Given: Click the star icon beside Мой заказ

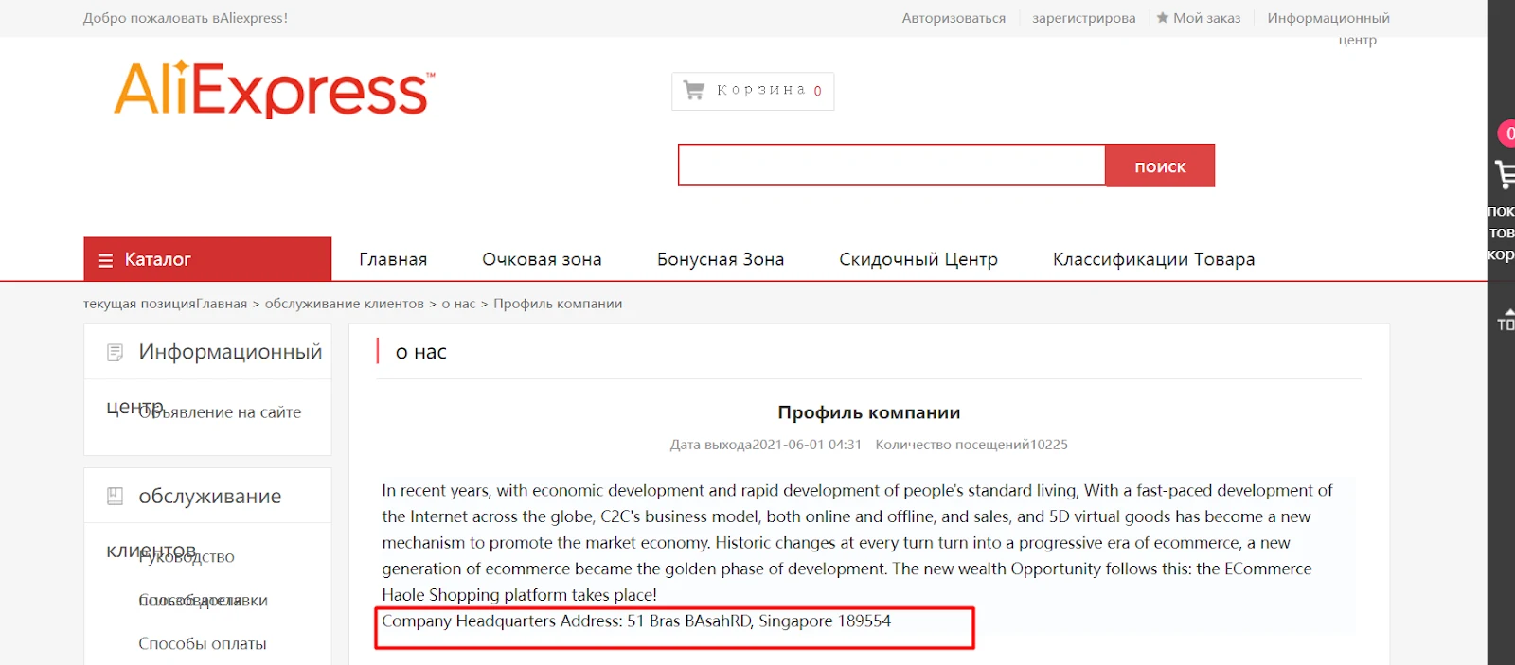Looking at the screenshot, I should point(1162,17).
